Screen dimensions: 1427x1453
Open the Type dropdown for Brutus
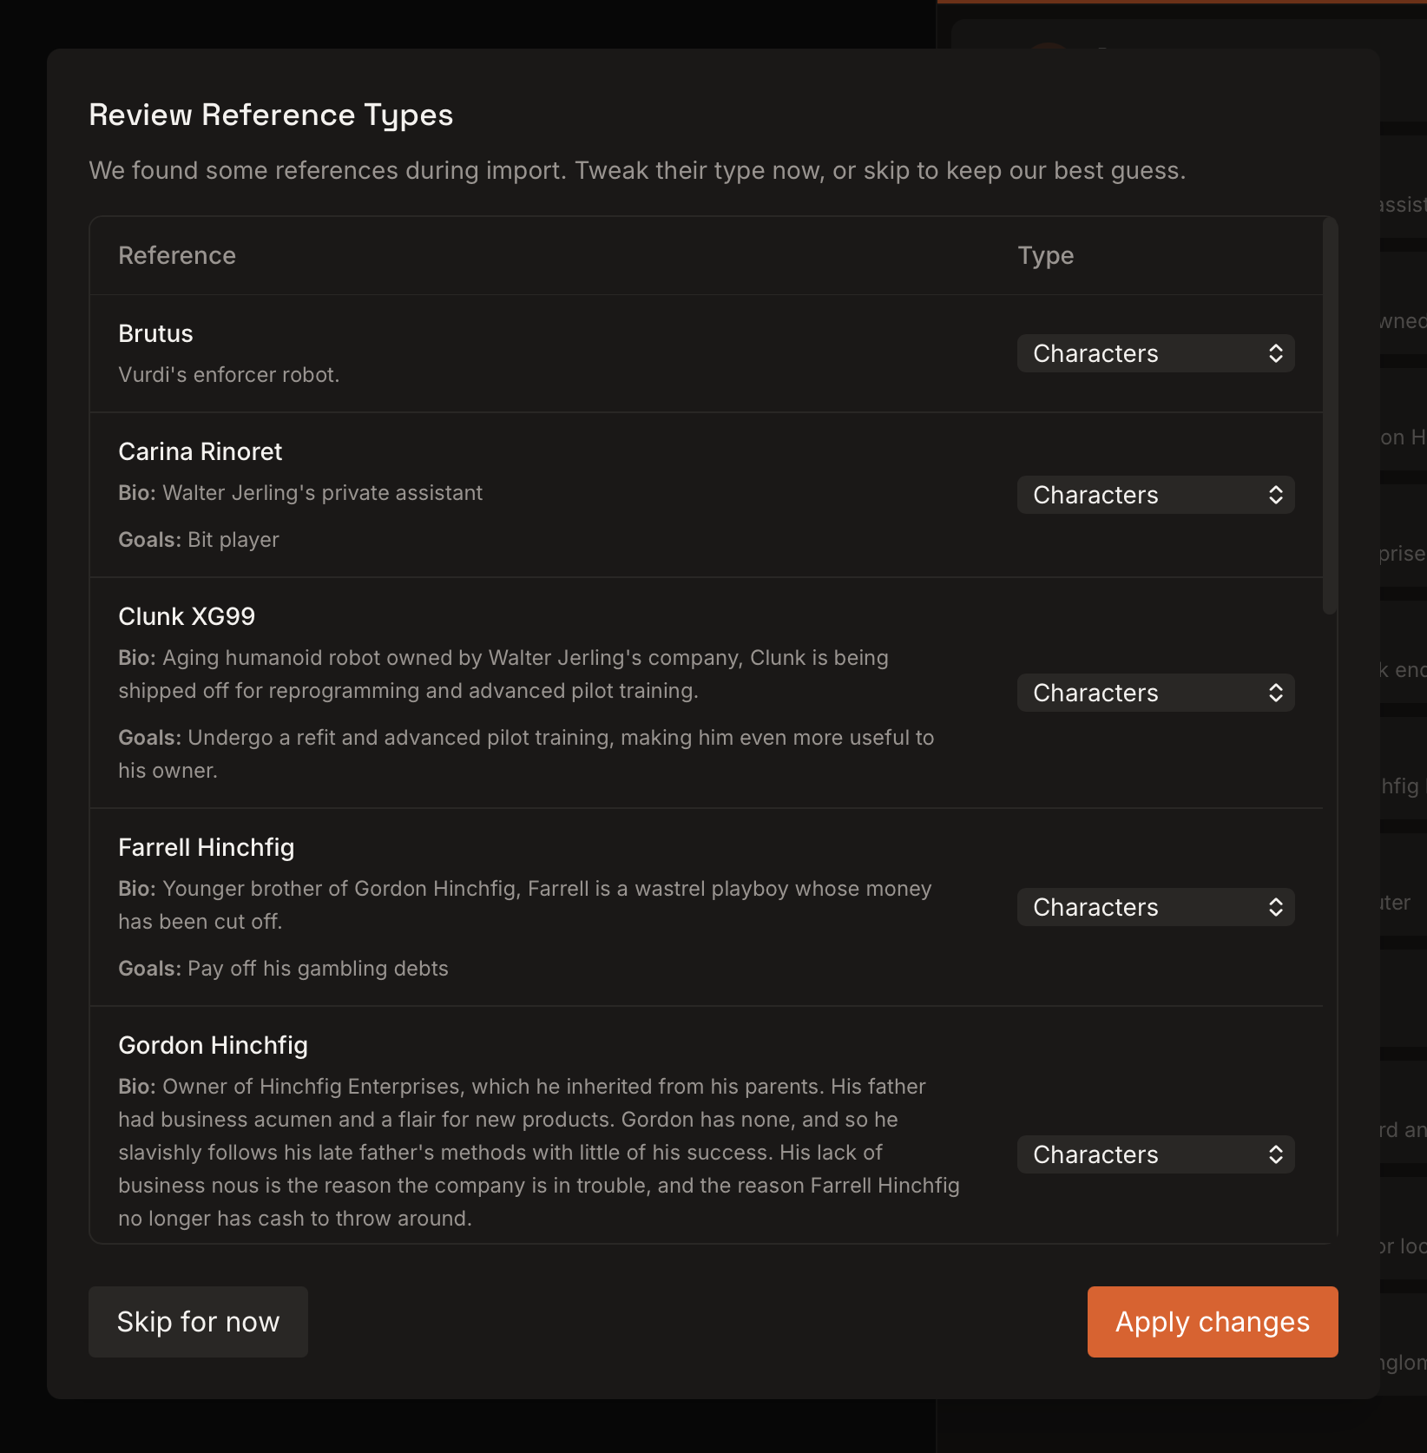(x=1154, y=353)
